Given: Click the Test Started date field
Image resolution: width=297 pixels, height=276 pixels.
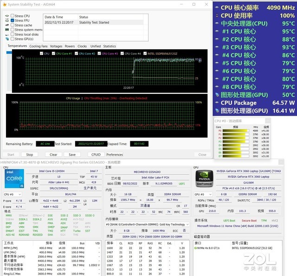Looking at the screenshot, I should coord(91,144).
